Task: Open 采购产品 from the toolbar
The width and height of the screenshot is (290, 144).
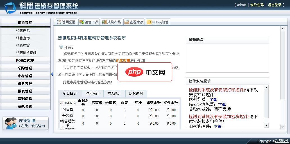Action: click(111, 22)
